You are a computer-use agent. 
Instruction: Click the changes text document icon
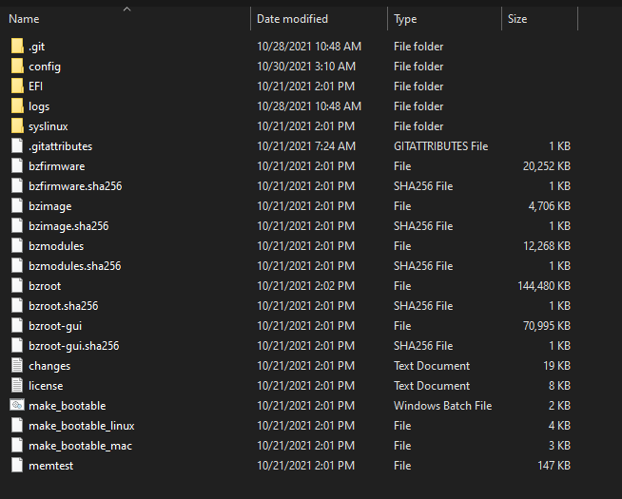(x=17, y=365)
